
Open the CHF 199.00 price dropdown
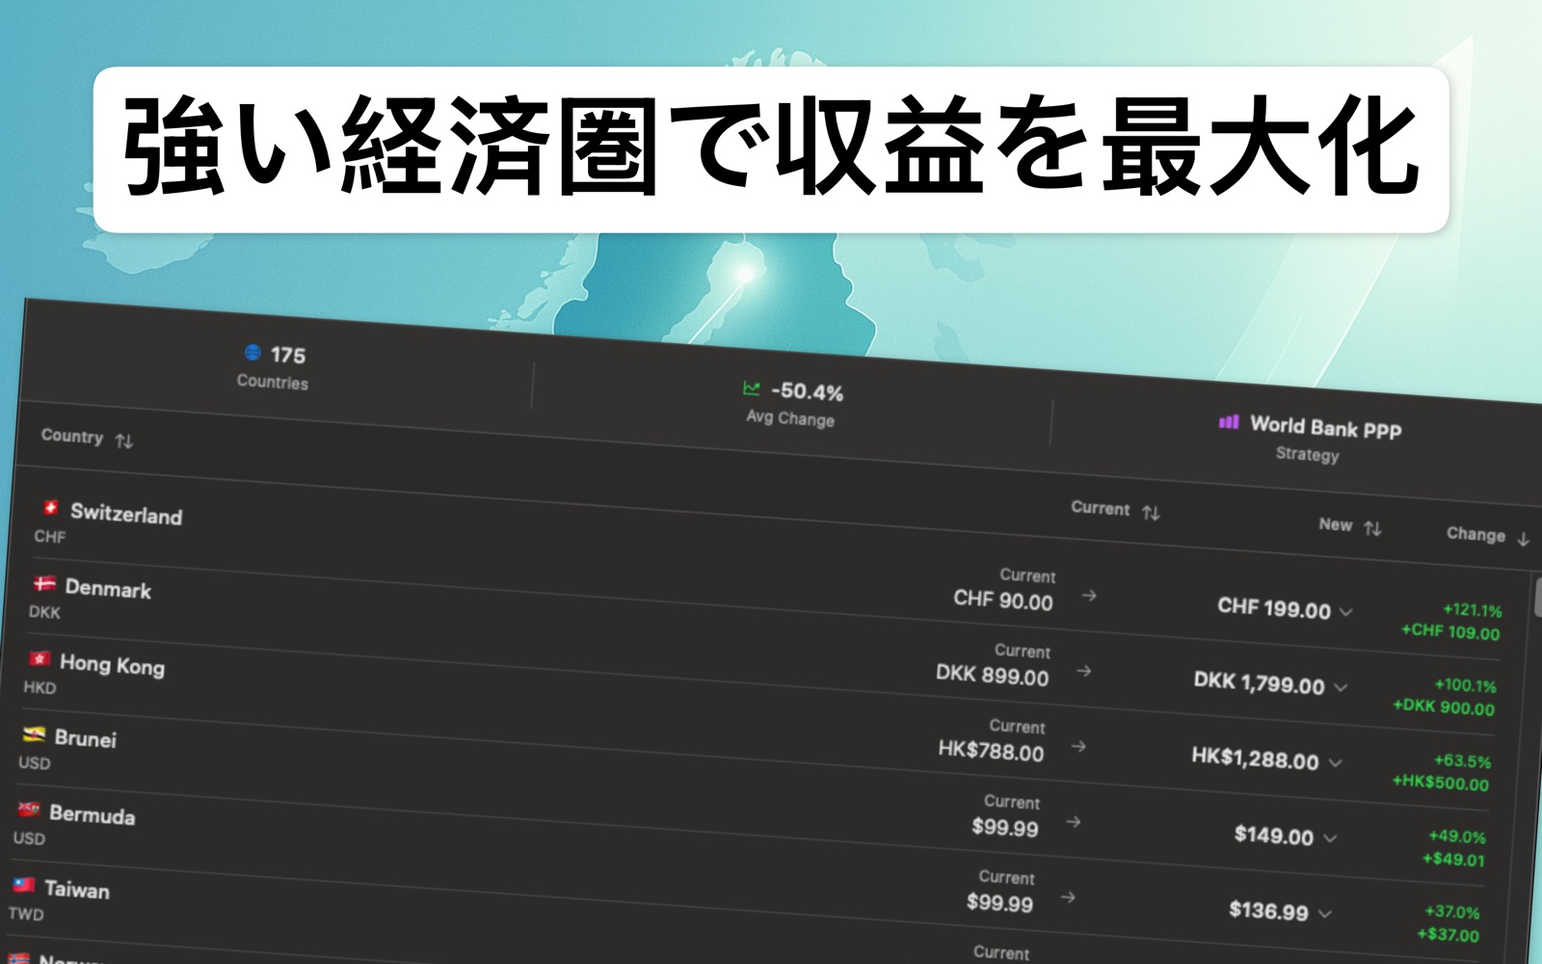[1345, 613]
